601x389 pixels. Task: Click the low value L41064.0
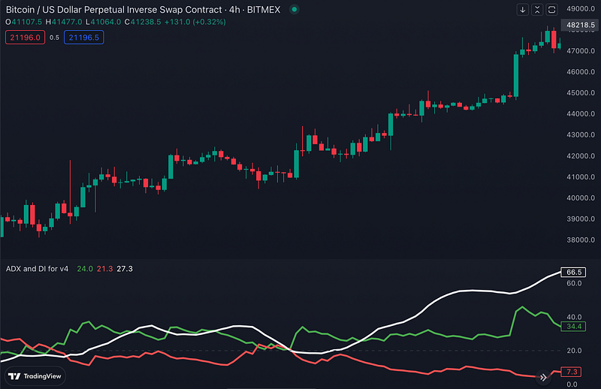(x=103, y=22)
